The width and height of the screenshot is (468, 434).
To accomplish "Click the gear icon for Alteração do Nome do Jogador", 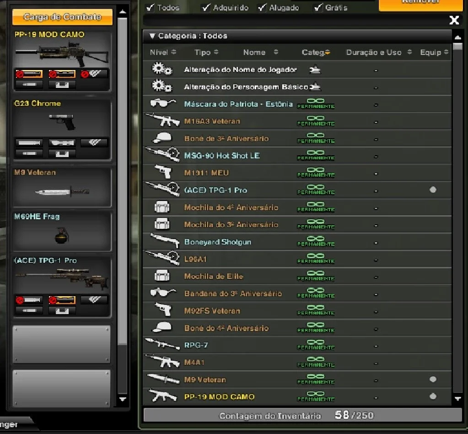I will (162, 69).
